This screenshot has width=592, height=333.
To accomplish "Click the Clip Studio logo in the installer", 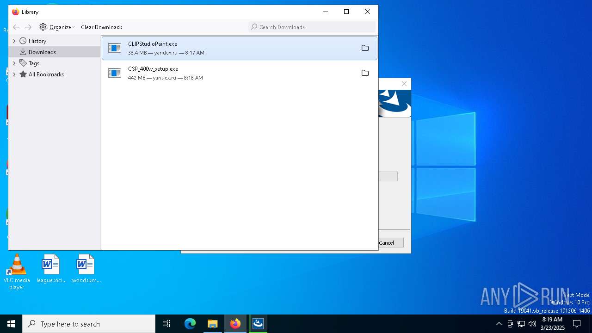I will coord(395,103).
